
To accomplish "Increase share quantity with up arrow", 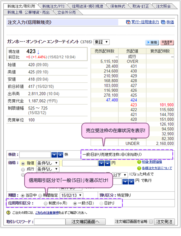I will (x=60, y=155).
